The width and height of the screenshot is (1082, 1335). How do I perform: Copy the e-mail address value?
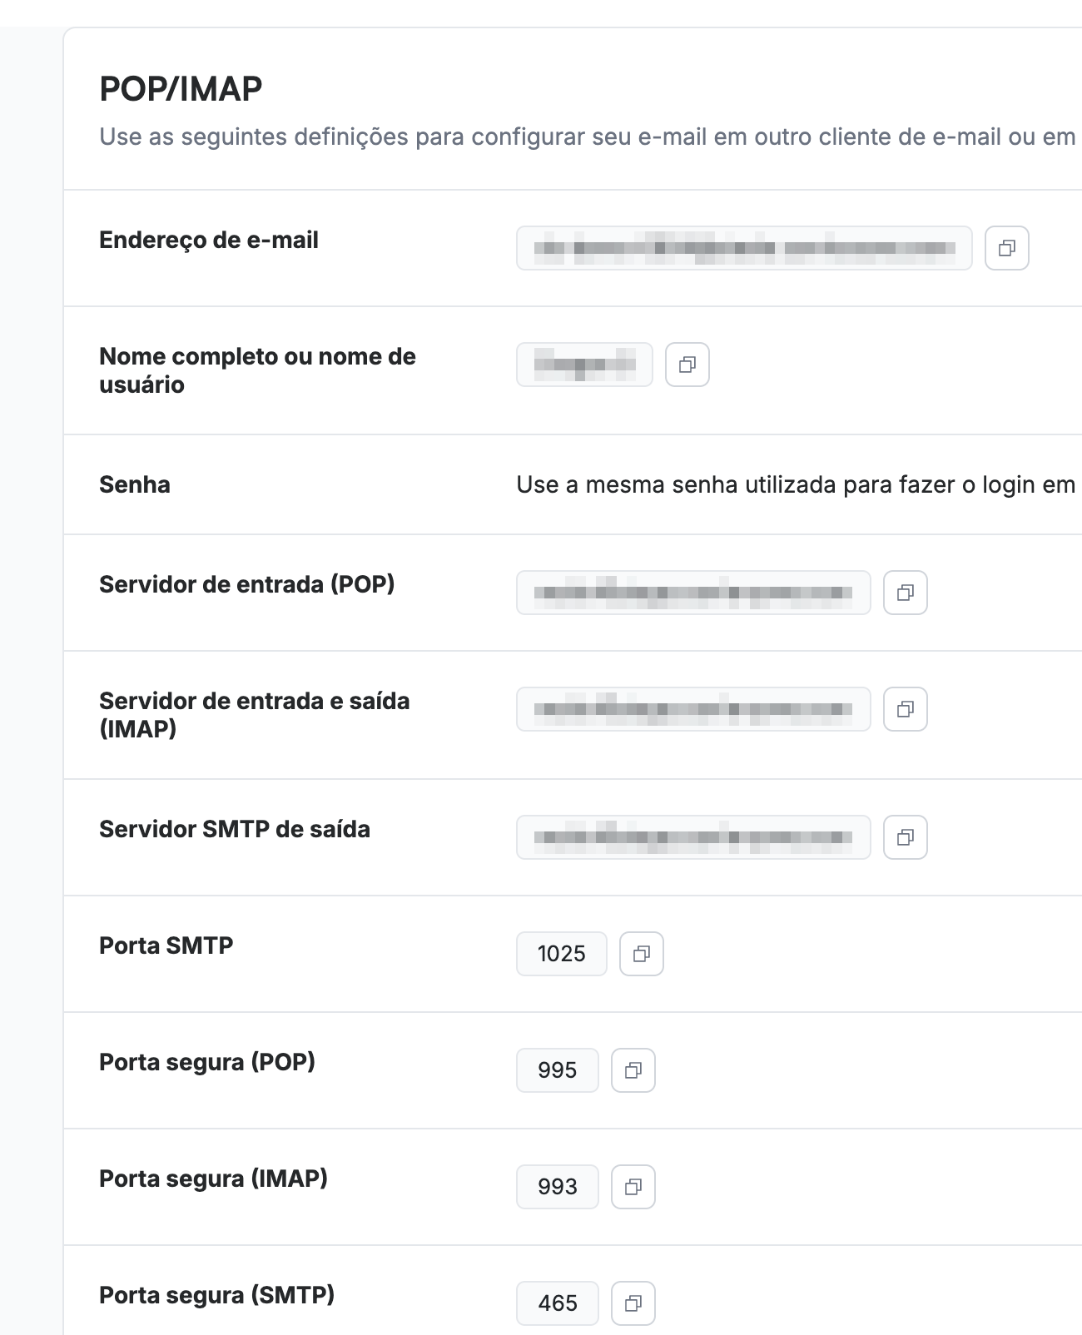1007,248
